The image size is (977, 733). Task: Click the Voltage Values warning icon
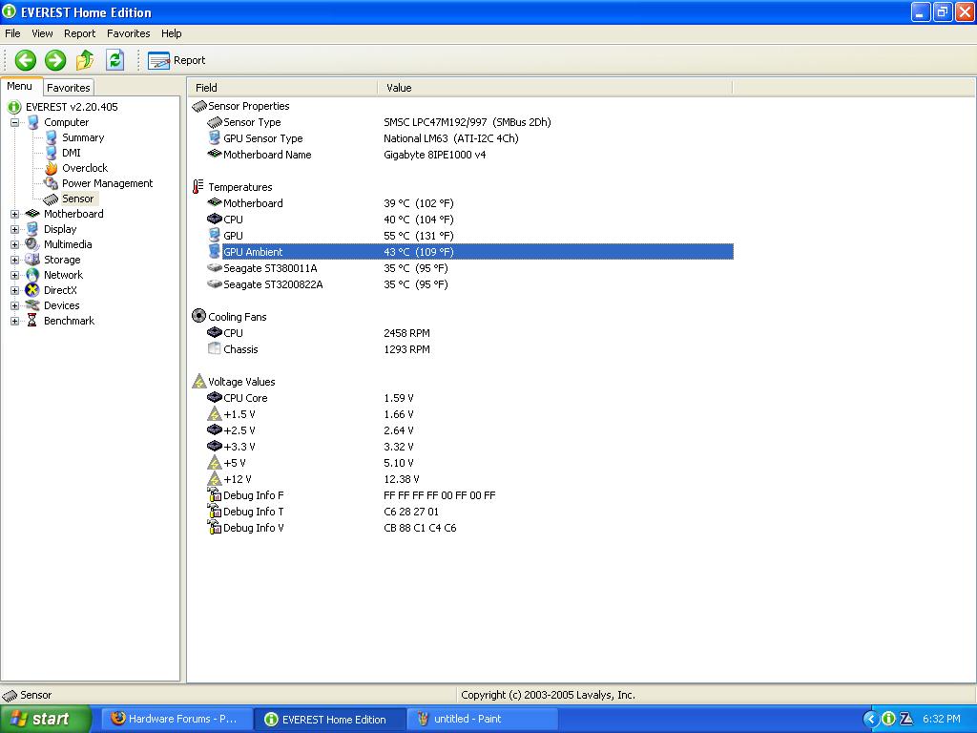198,381
